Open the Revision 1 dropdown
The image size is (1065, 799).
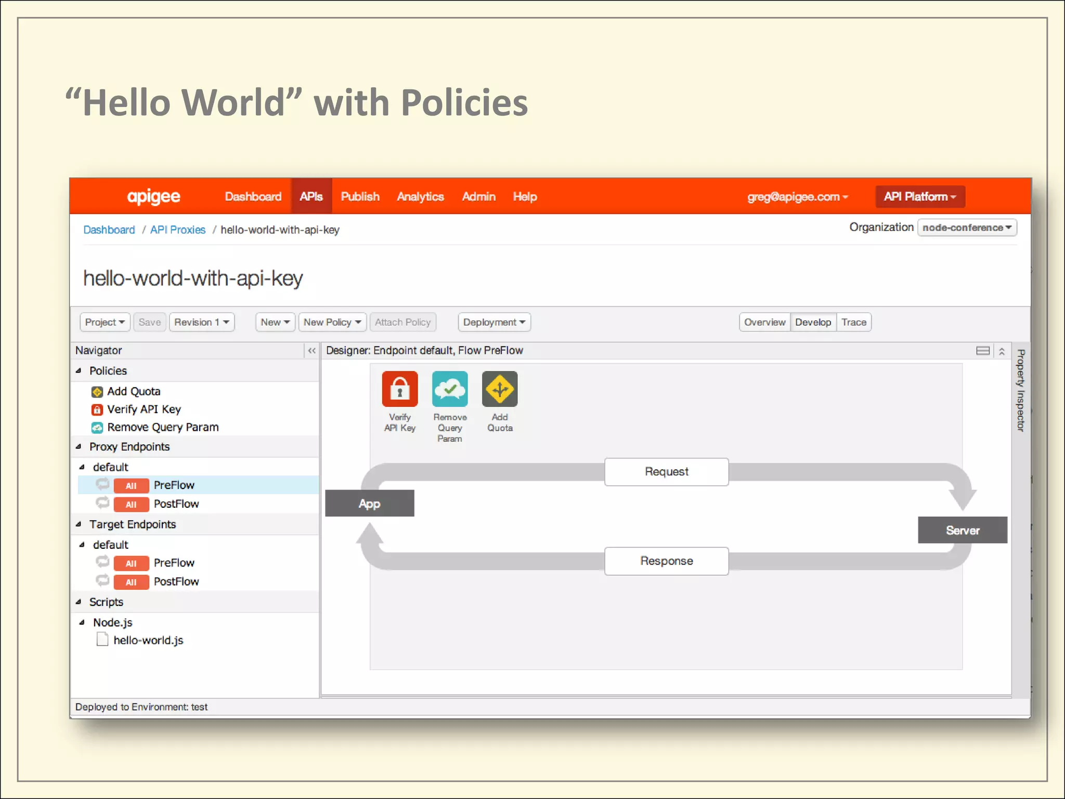coord(202,322)
